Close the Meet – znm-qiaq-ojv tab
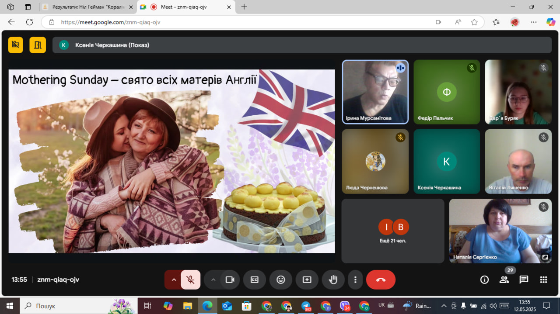The height and width of the screenshot is (314, 560). coord(228,7)
